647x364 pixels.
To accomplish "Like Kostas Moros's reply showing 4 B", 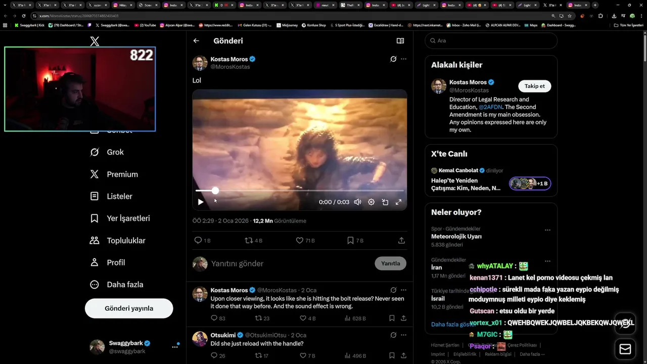I will [307, 318].
